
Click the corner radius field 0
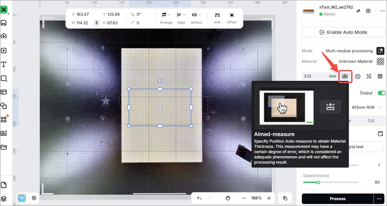coord(138,23)
